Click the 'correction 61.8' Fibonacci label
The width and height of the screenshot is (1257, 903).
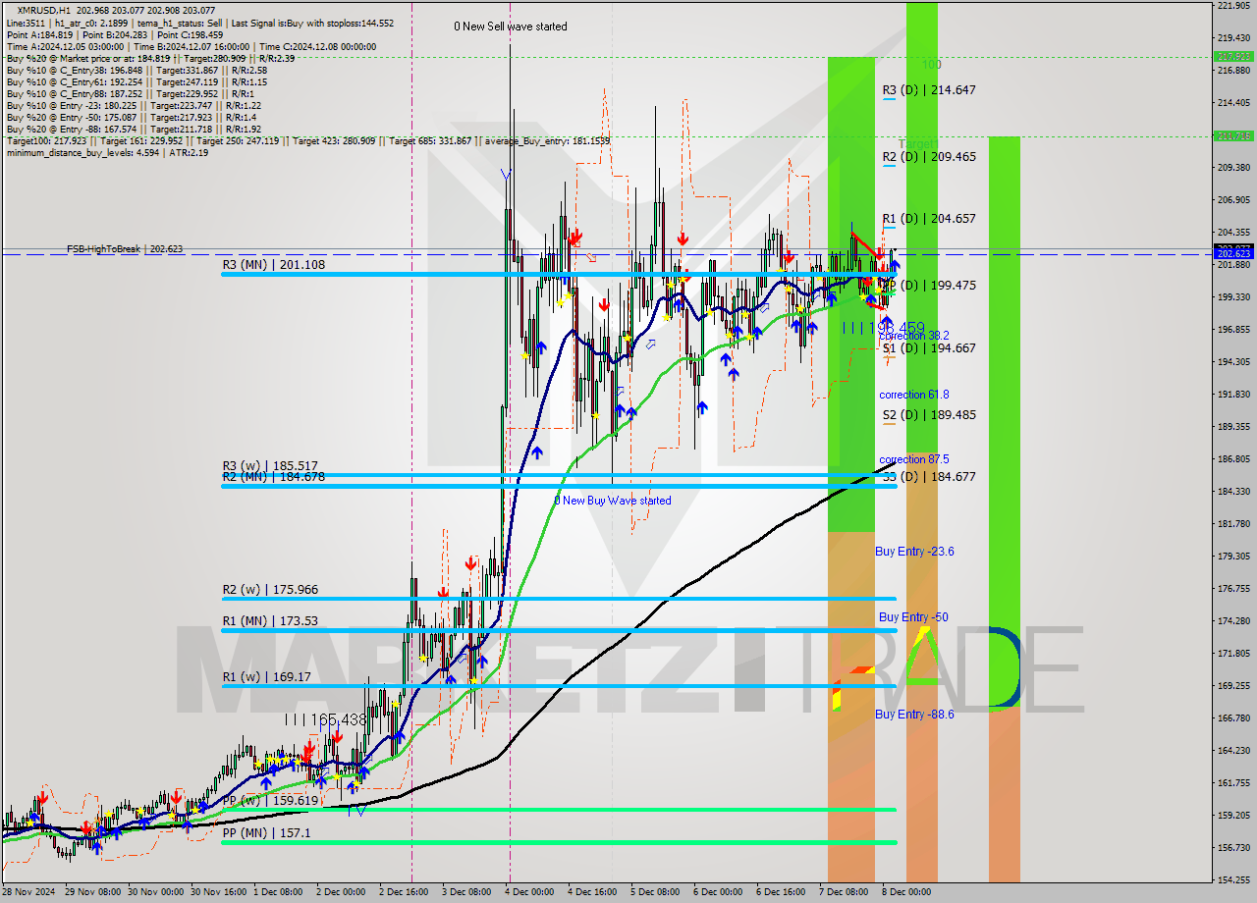coord(914,395)
